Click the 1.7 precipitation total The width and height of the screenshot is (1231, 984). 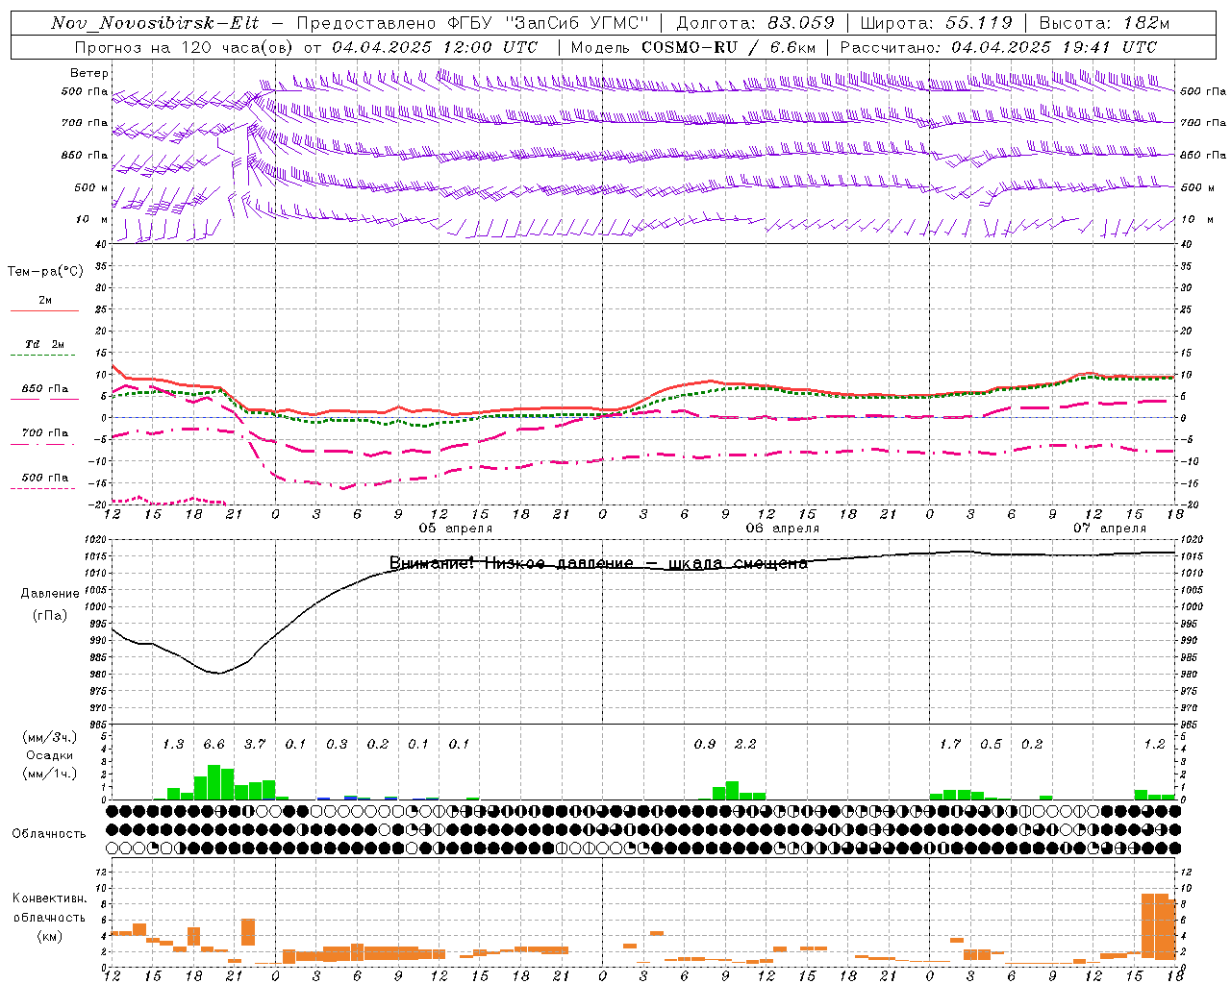point(950,744)
